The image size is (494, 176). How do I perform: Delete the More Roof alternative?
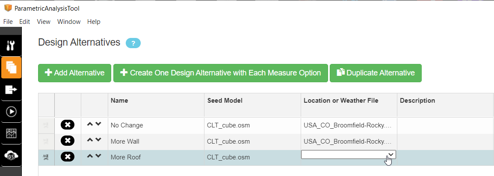coord(68,157)
